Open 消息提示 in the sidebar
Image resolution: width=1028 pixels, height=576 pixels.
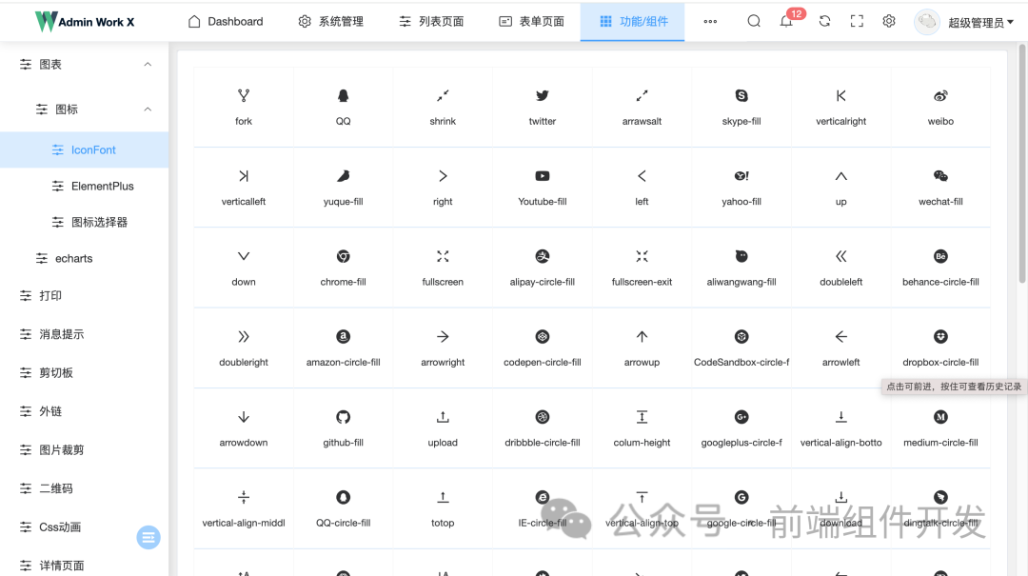pyautogui.click(x=84, y=334)
